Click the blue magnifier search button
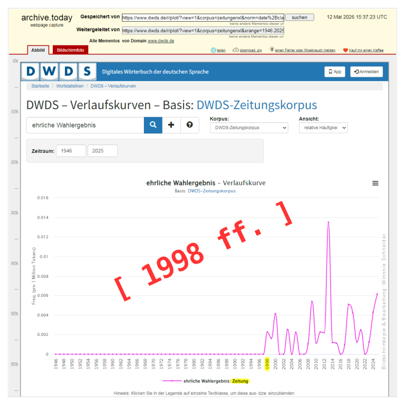This screenshot has width=405, height=405. 153,125
